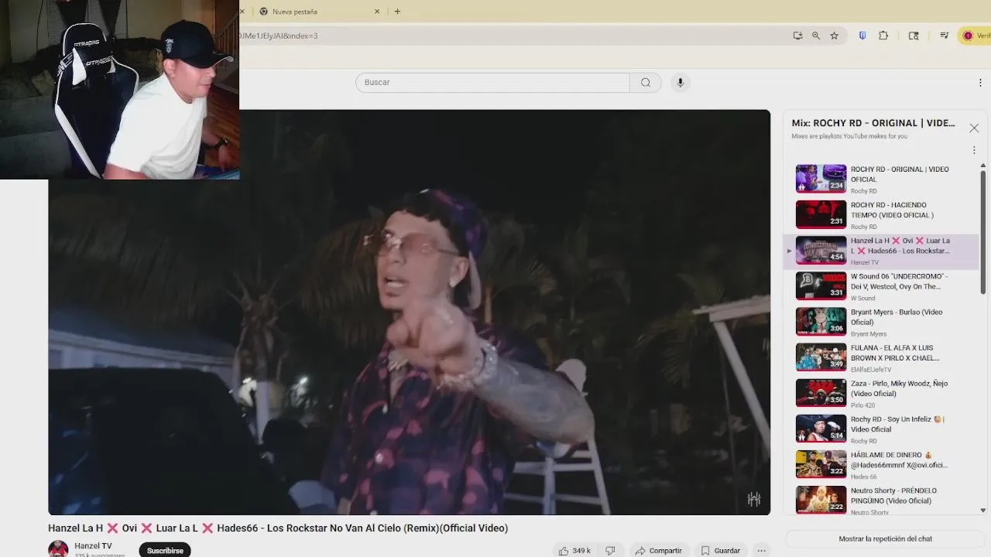This screenshot has width=991, height=557.
Task: Play FULANA - EL ALFA X LUIS BROWN thumbnail
Action: 821,357
